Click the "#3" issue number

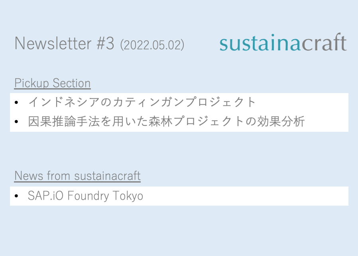click(105, 43)
